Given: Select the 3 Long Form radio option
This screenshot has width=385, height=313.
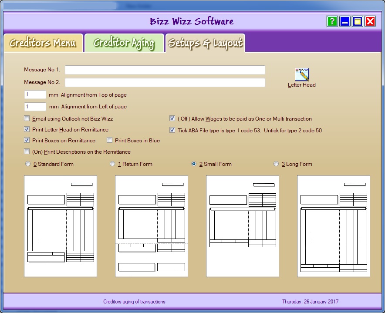Looking at the screenshot, I should pyautogui.click(x=276, y=164).
